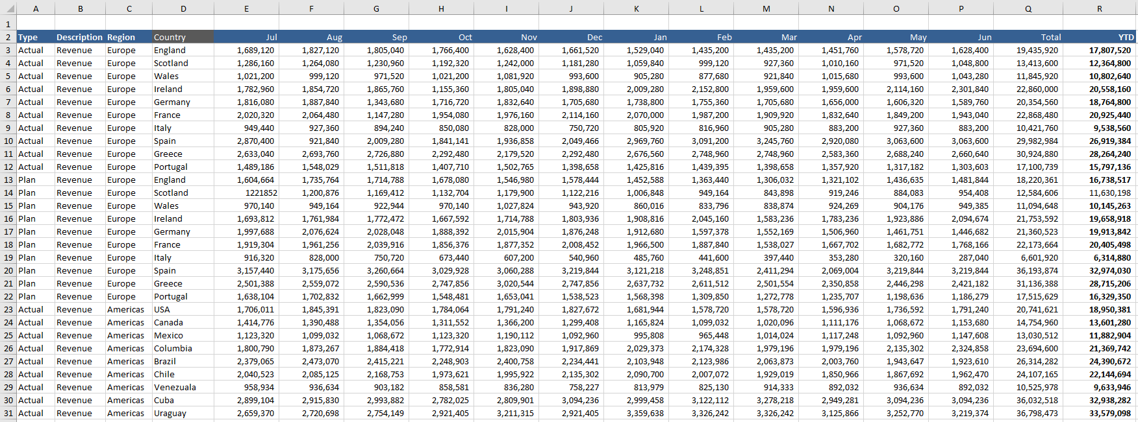1138x422 pixels.
Task: Click the Oct column header cell
Action: pos(441,37)
